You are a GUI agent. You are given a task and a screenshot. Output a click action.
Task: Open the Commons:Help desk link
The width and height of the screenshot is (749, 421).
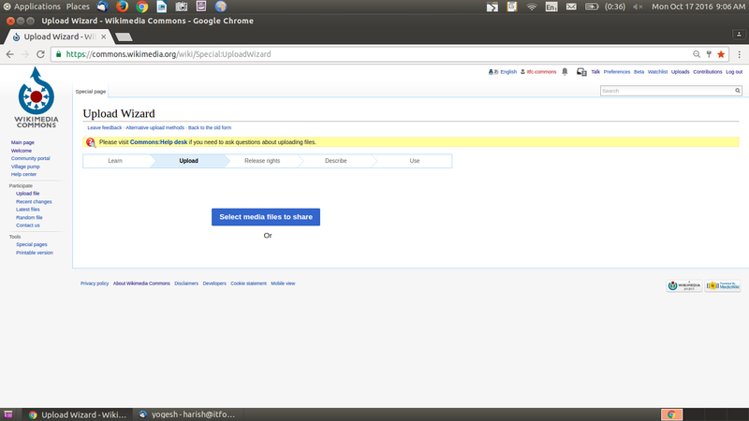[x=158, y=142]
